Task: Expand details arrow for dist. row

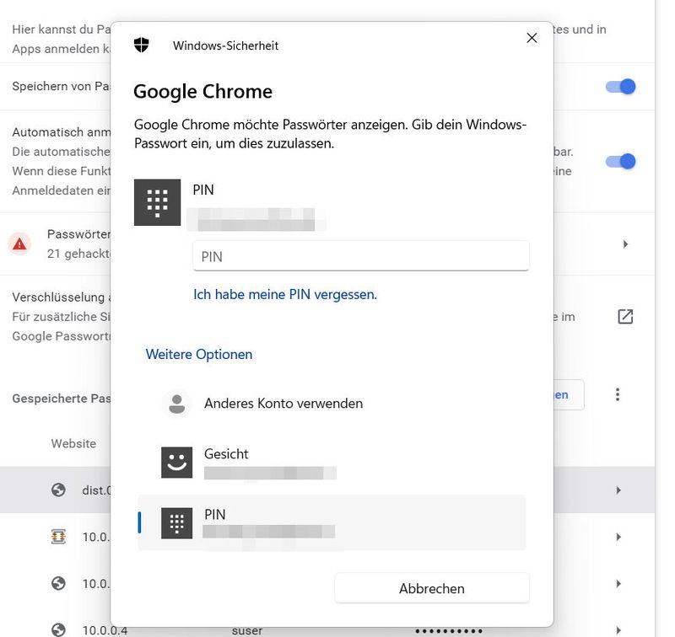Action: [x=618, y=490]
